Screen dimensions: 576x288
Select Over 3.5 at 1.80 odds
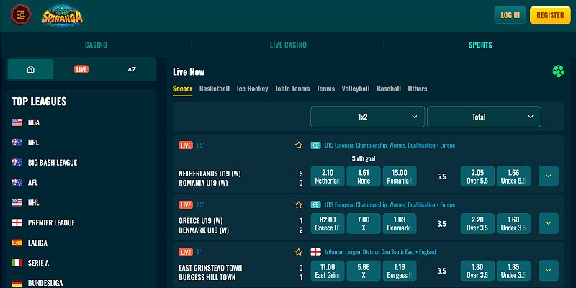pos(477,271)
